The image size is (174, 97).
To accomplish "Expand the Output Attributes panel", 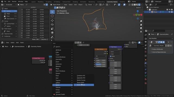I will click(157, 49).
